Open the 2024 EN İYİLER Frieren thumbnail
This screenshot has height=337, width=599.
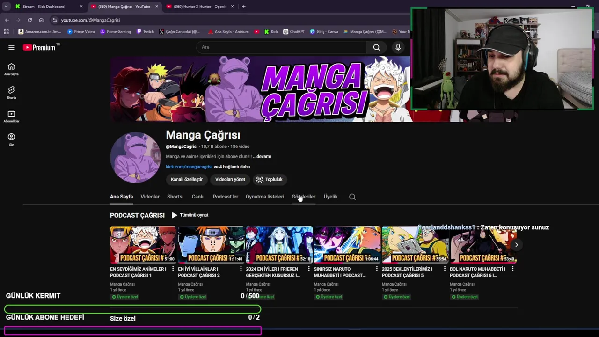(279, 245)
